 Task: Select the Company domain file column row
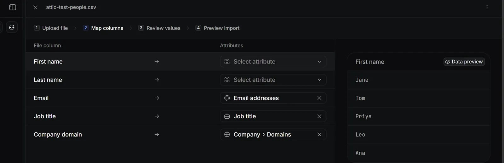point(180,135)
